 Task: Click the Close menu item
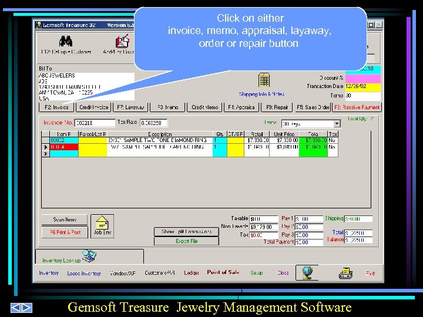283,273
